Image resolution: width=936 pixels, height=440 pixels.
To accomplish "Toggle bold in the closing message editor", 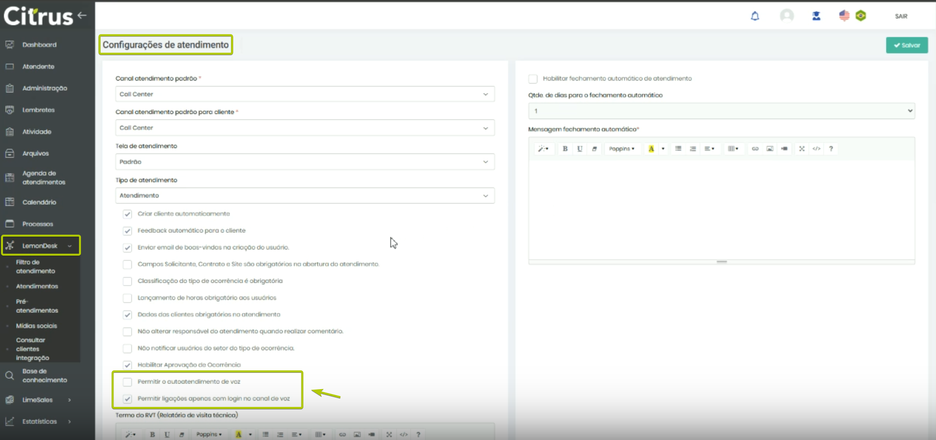I will click(x=565, y=149).
